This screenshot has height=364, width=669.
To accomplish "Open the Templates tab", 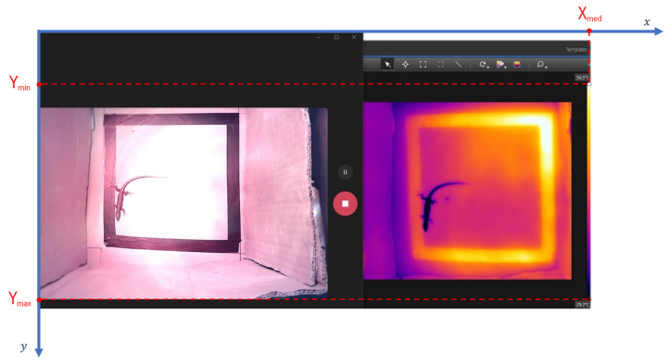I will coord(576,49).
